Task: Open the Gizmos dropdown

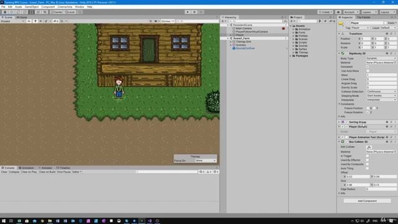Action: (x=168, y=21)
